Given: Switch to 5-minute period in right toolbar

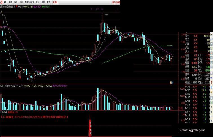Looking at the screenshot, I should click(212, 111).
